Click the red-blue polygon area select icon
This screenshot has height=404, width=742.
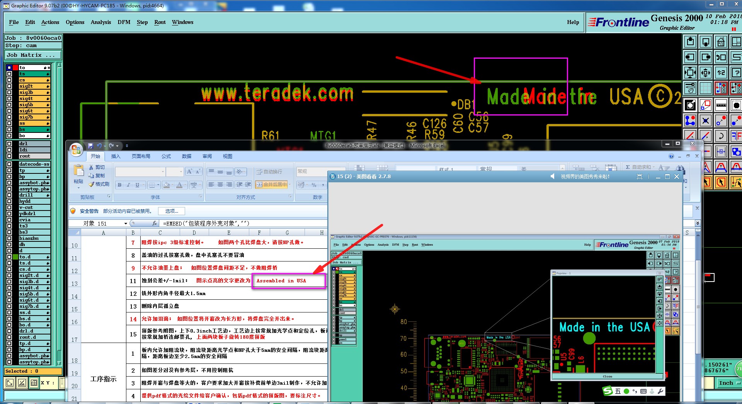click(x=706, y=105)
